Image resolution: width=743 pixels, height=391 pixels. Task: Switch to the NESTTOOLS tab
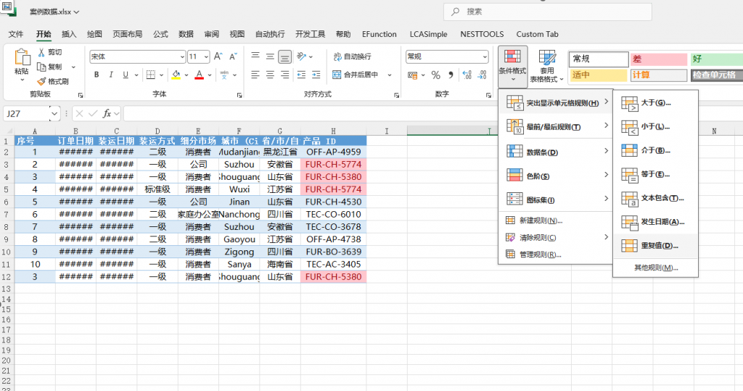point(482,34)
